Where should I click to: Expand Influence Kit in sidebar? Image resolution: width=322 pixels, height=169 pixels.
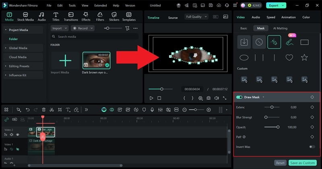[x=6, y=75]
